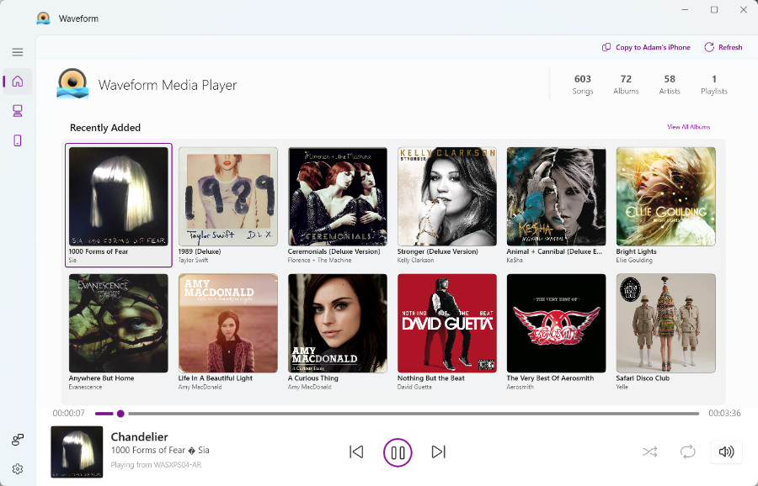Click the Chandelier album art in player bar

[x=77, y=452]
